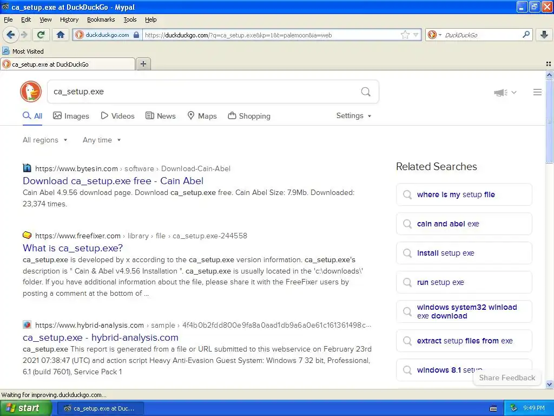
Task: Click the list all tabs icon
Action: [x=549, y=64]
